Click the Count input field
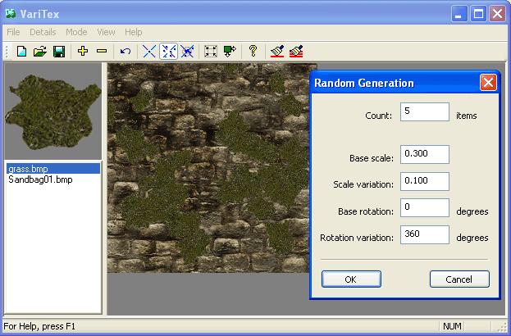Screen dimensions: 511x336 (425, 112)
